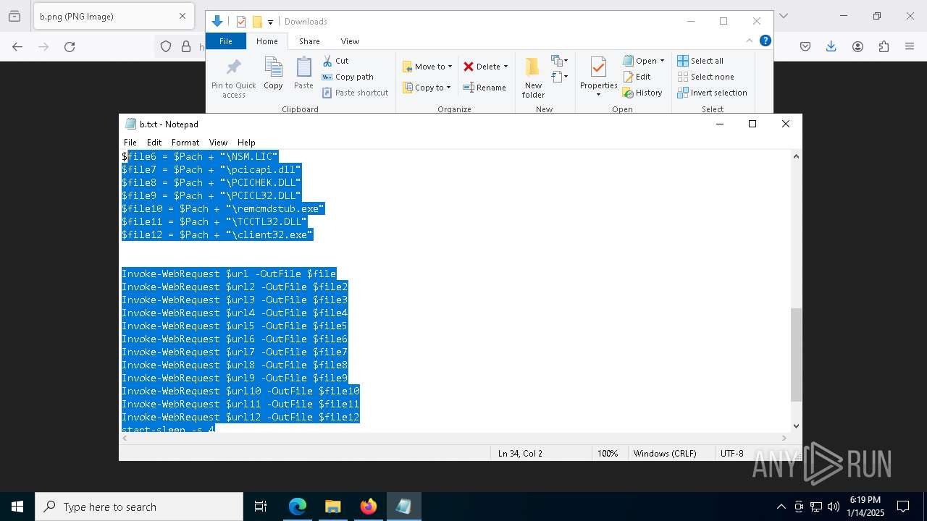Click line '$file6 = $Pach + "\NSM.LIC"'
This screenshot has height=521, width=927.
(200, 156)
